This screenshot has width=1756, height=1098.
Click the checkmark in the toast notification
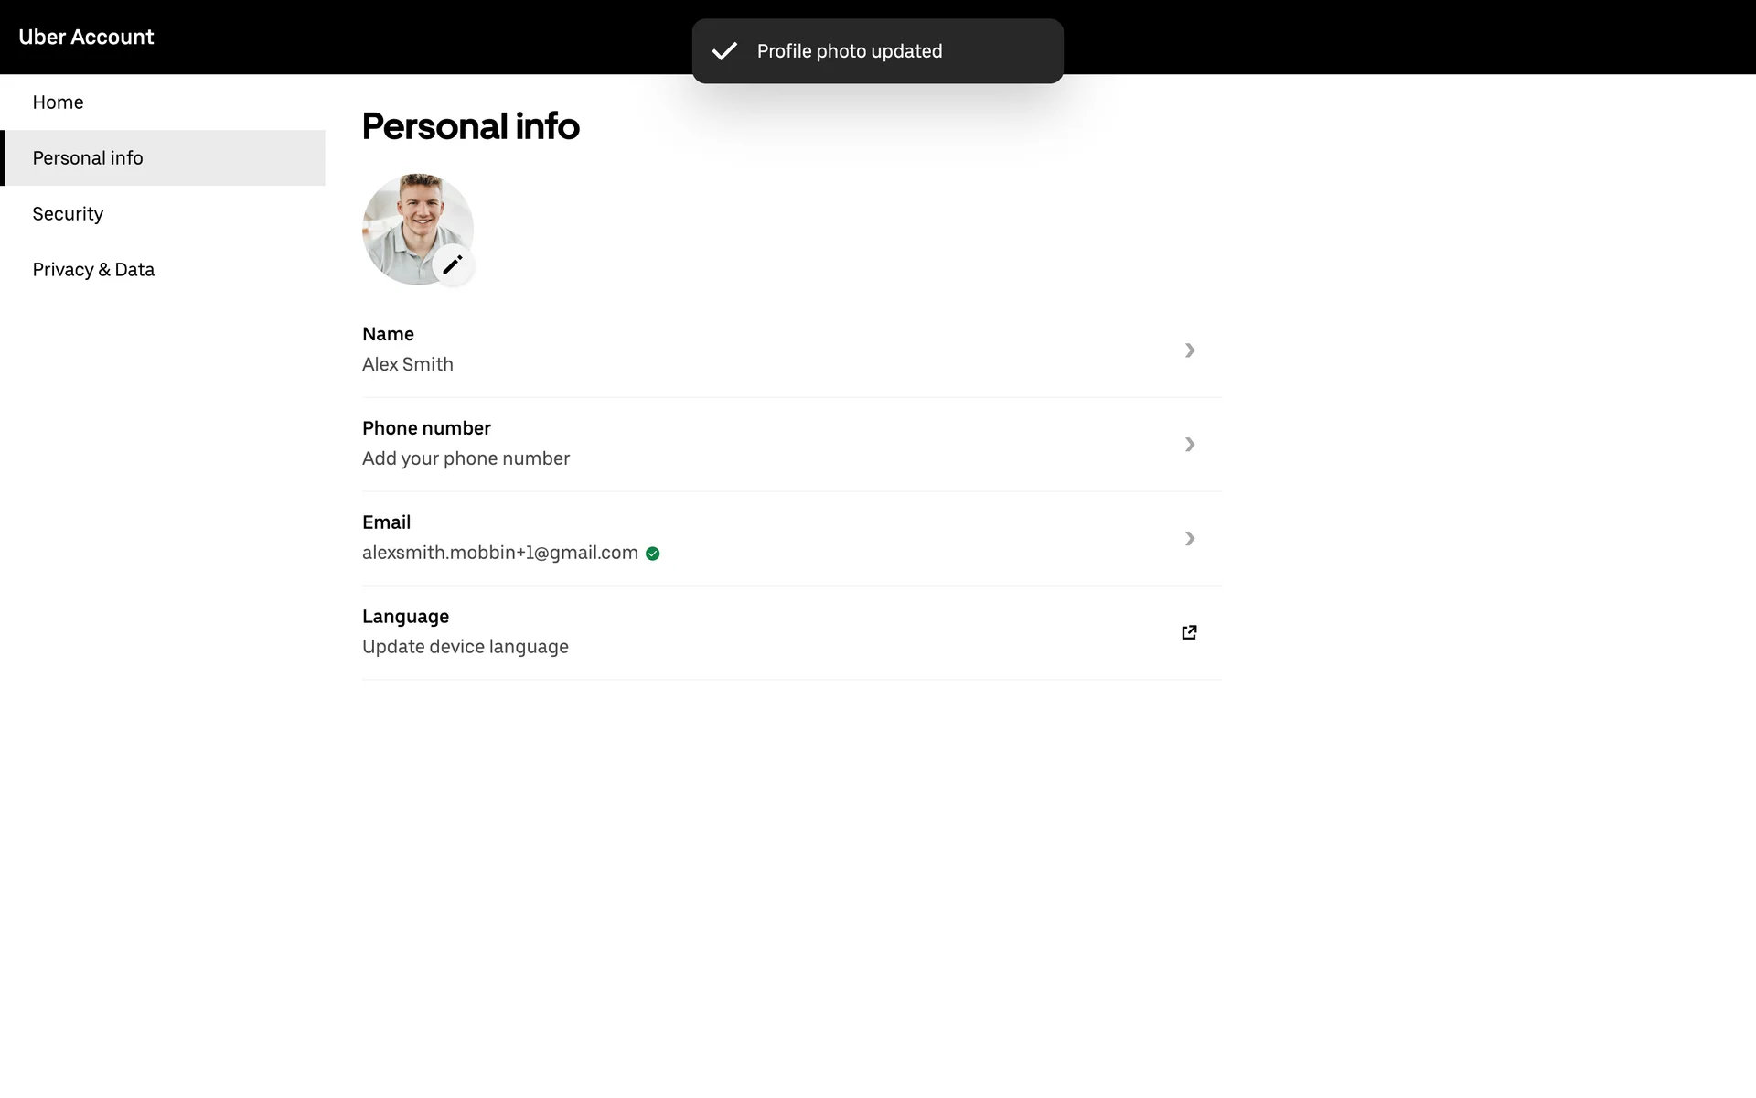(x=724, y=51)
